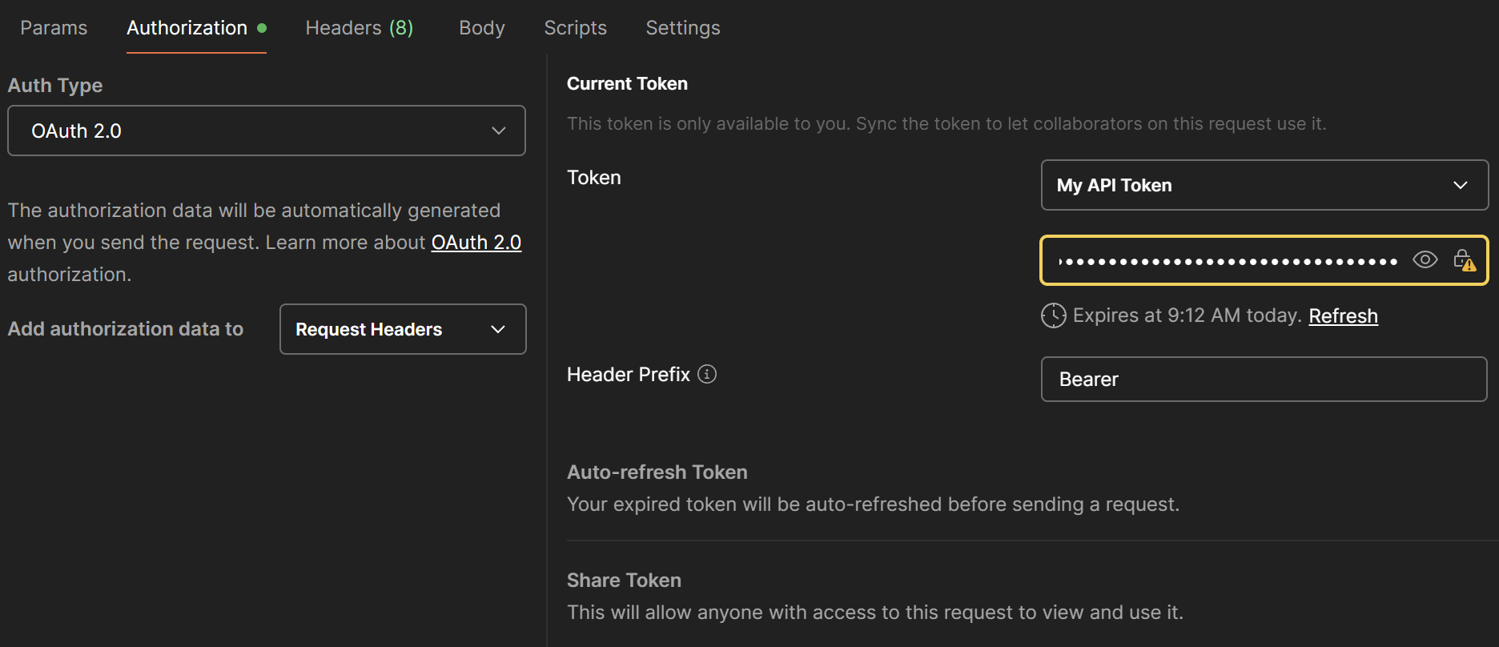Click the lock warning icon in token field
The height and width of the screenshot is (647, 1499).
pyautogui.click(x=1465, y=259)
